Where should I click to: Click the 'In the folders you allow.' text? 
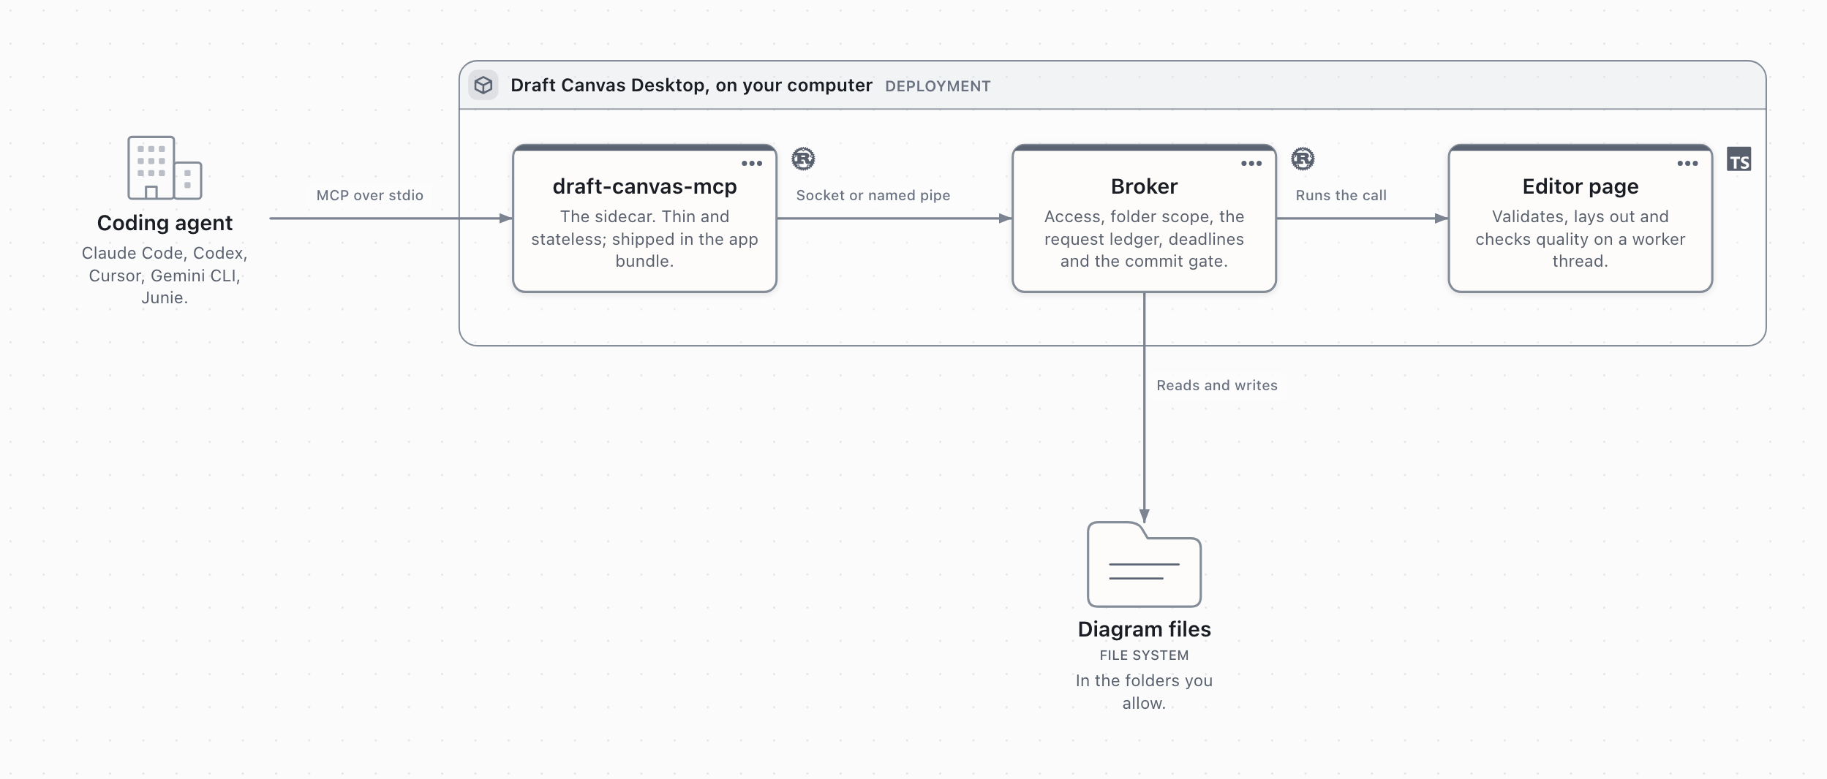pyautogui.click(x=1144, y=692)
